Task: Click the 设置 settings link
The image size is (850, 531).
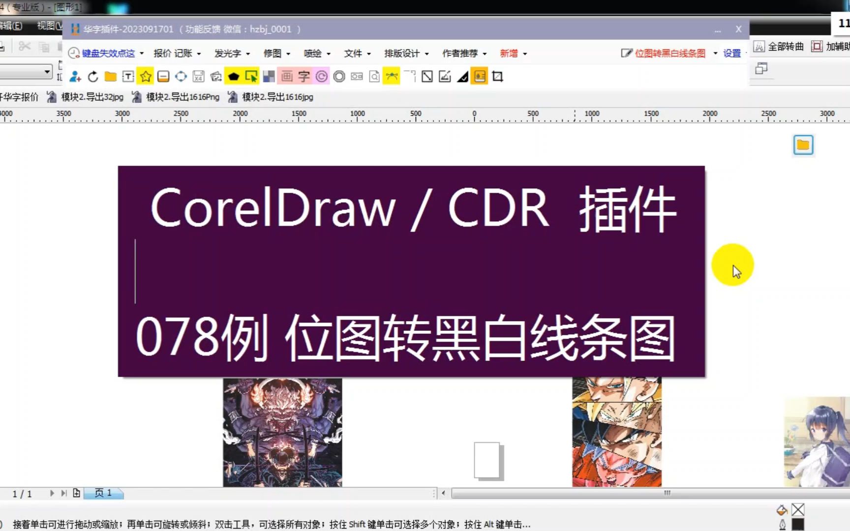Action: (x=731, y=54)
